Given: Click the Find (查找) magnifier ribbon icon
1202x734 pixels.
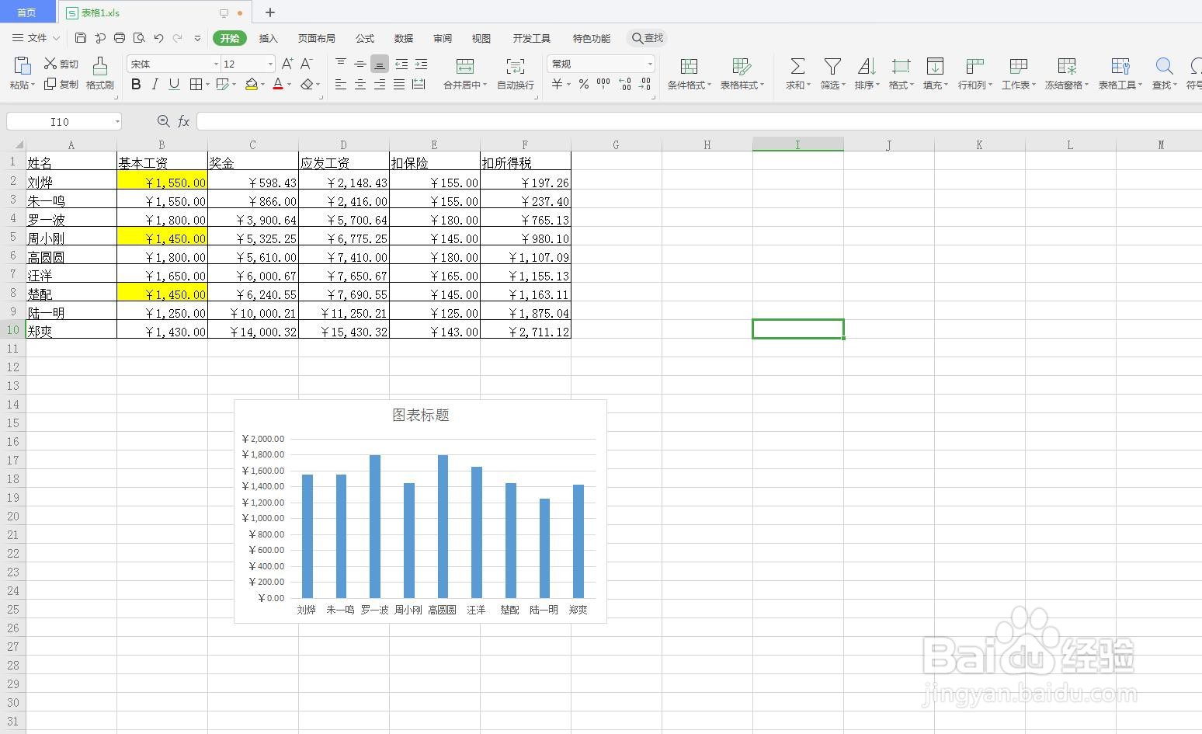Looking at the screenshot, I should coord(1163,67).
